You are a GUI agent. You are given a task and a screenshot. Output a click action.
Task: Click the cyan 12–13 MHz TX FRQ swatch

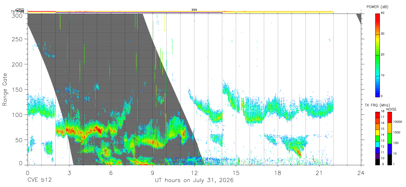click(x=377, y=144)
